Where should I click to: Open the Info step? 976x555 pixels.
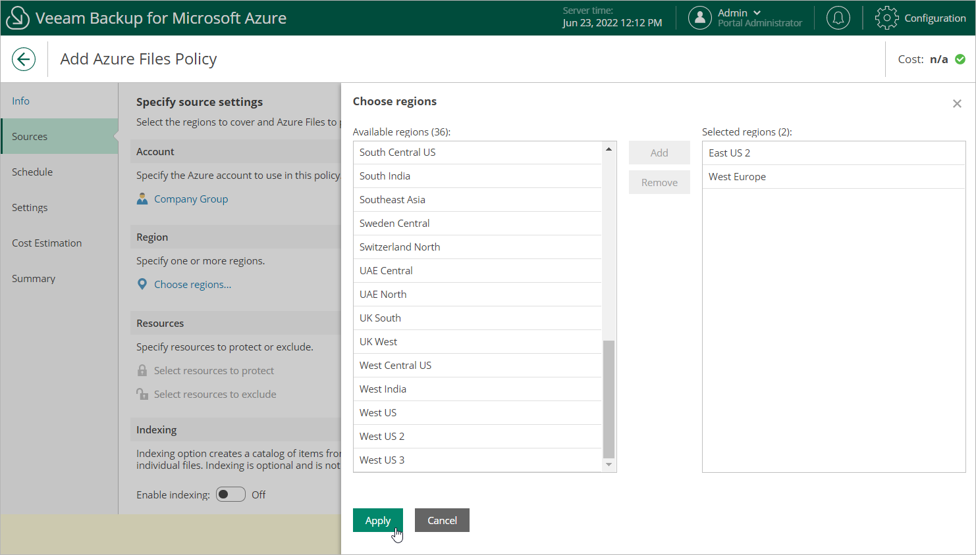pos(59,101)
